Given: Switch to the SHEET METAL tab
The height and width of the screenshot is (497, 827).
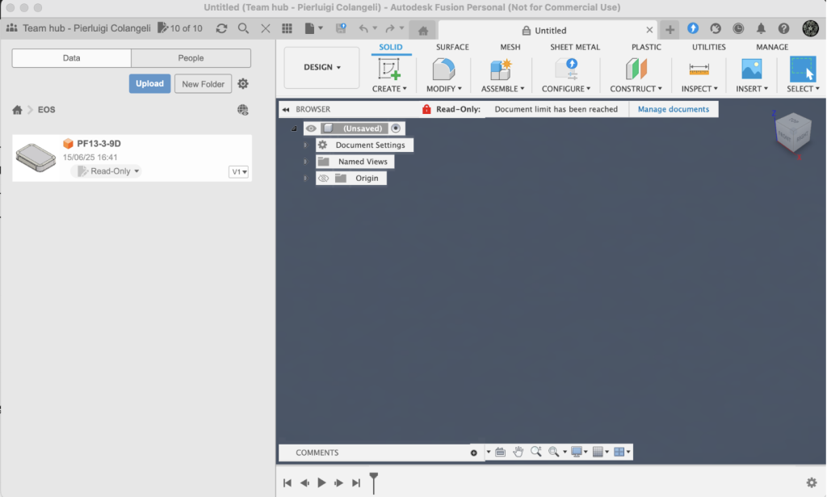Looking at the screenshot, I should pos(575,47).
